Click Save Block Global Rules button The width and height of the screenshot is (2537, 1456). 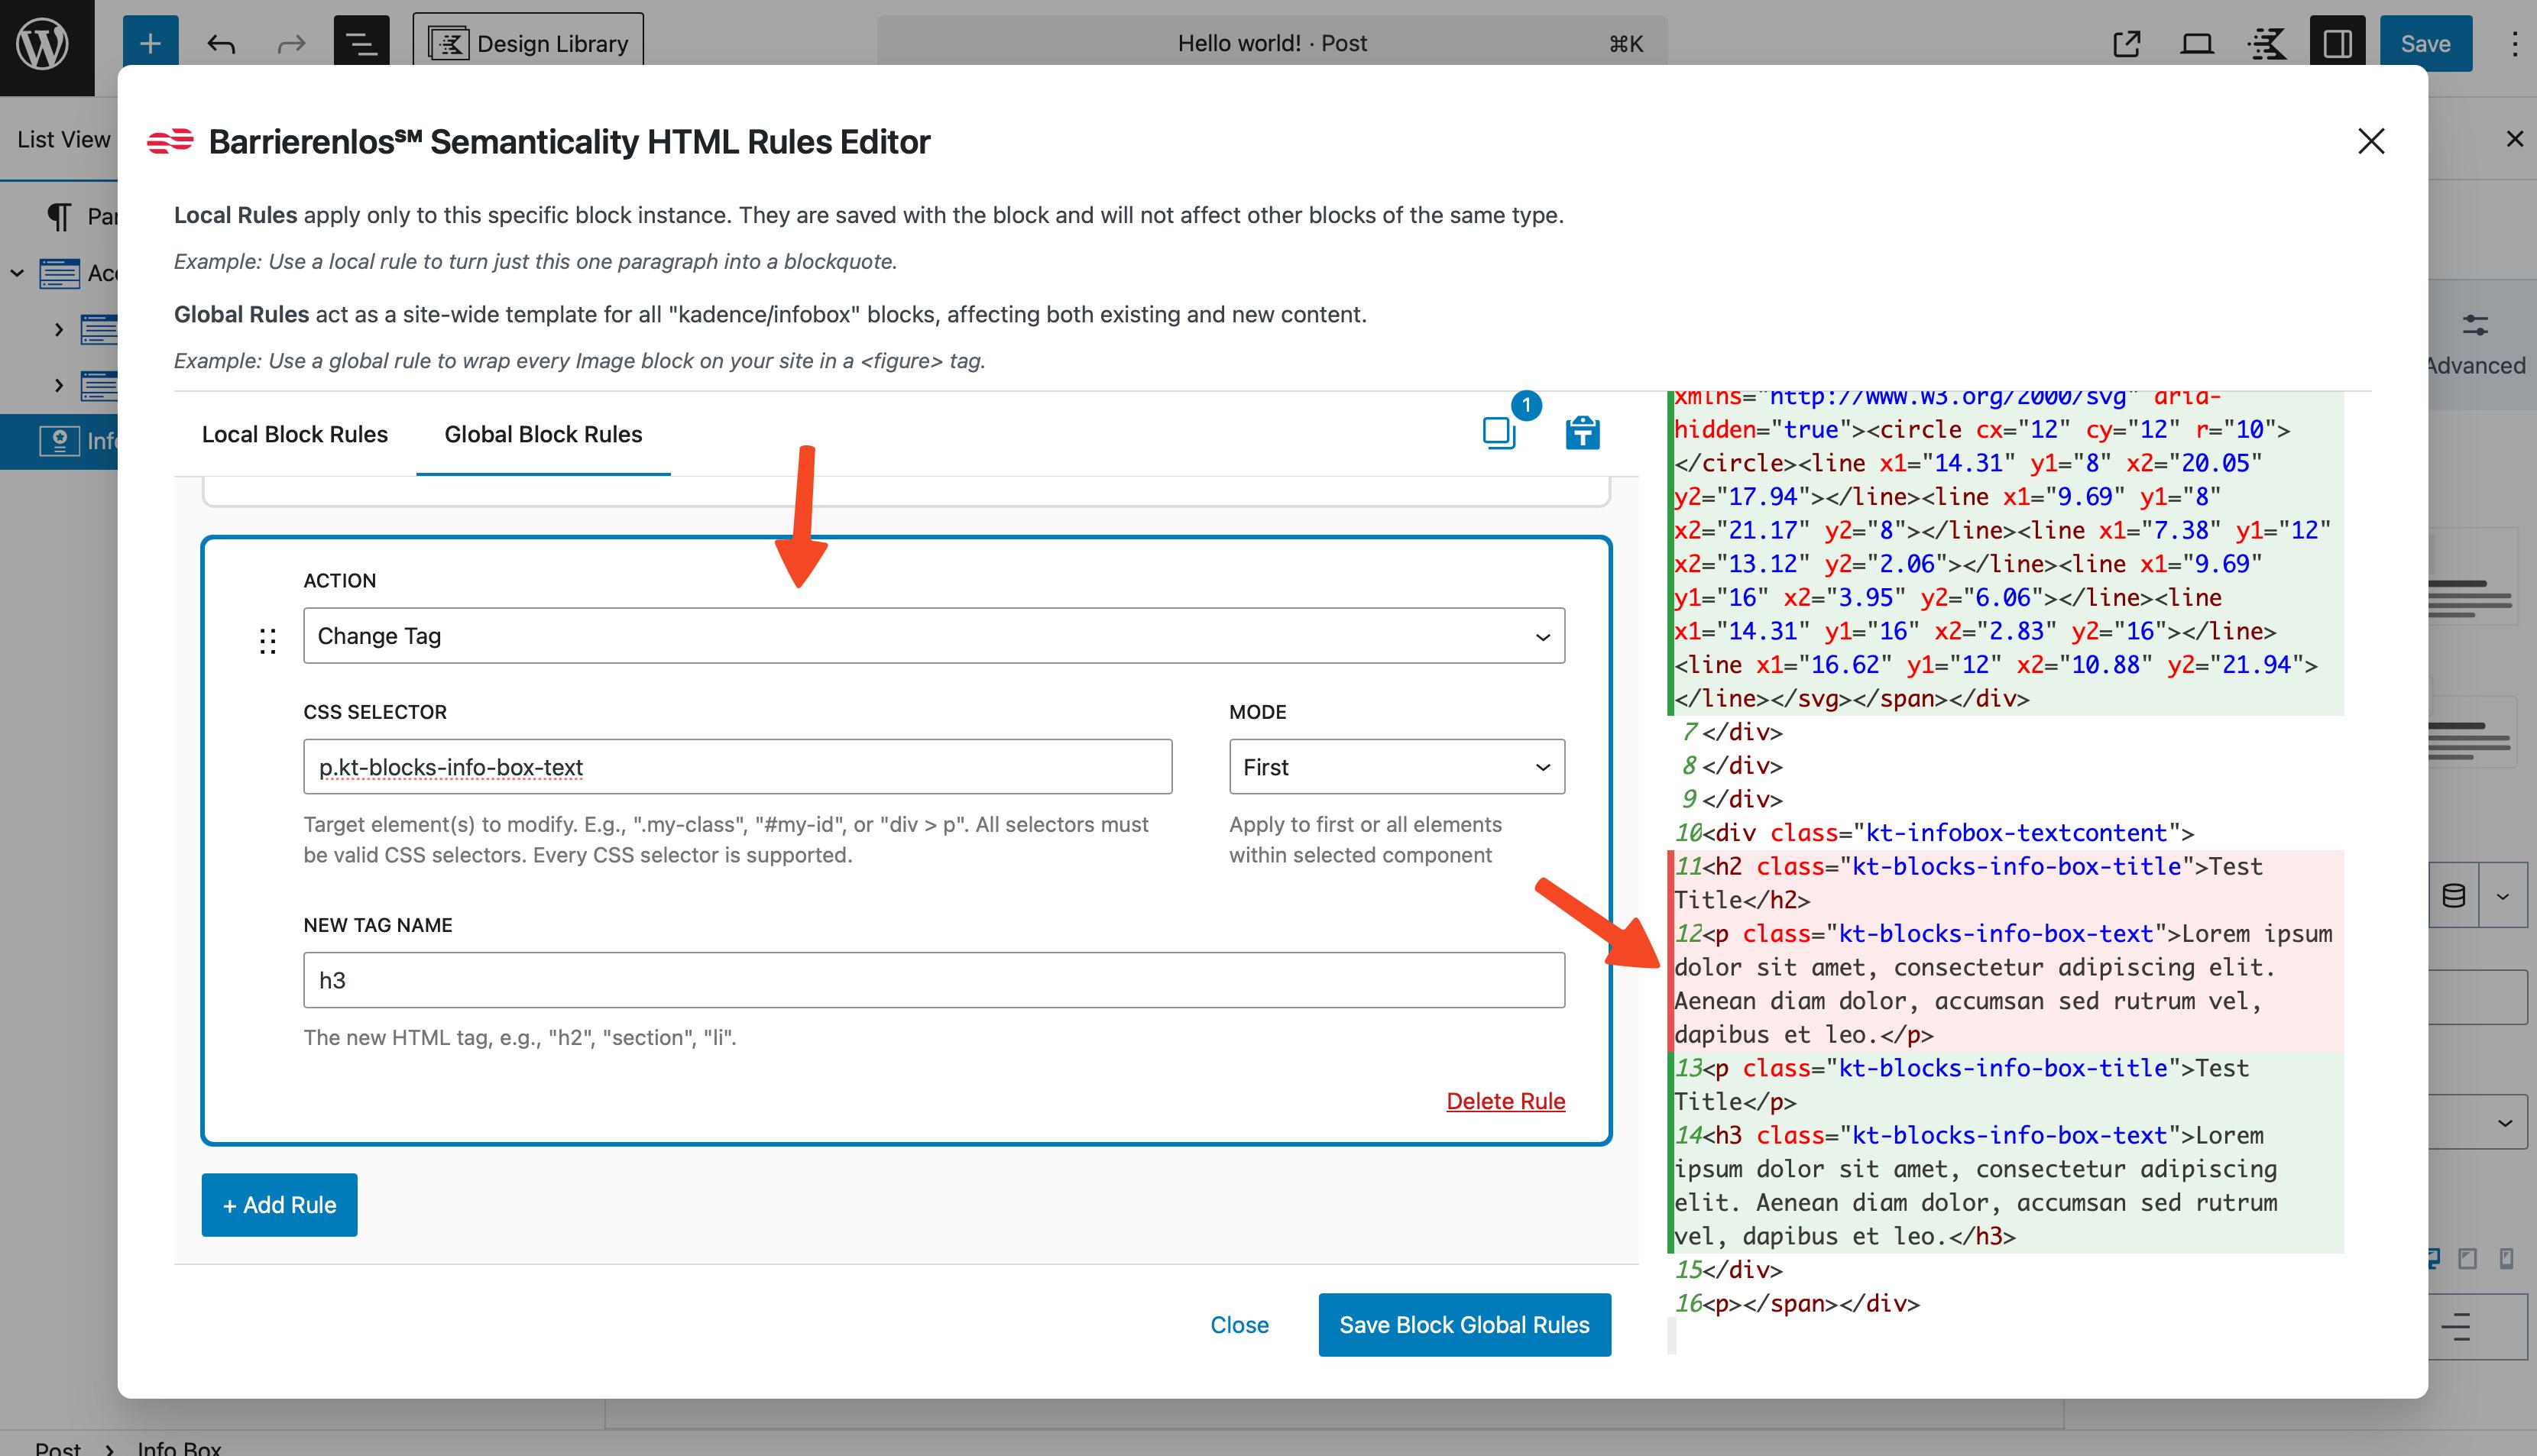tap(1464, 1325)
